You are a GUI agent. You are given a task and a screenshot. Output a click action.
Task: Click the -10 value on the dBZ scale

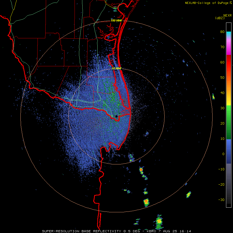[221, 169]
